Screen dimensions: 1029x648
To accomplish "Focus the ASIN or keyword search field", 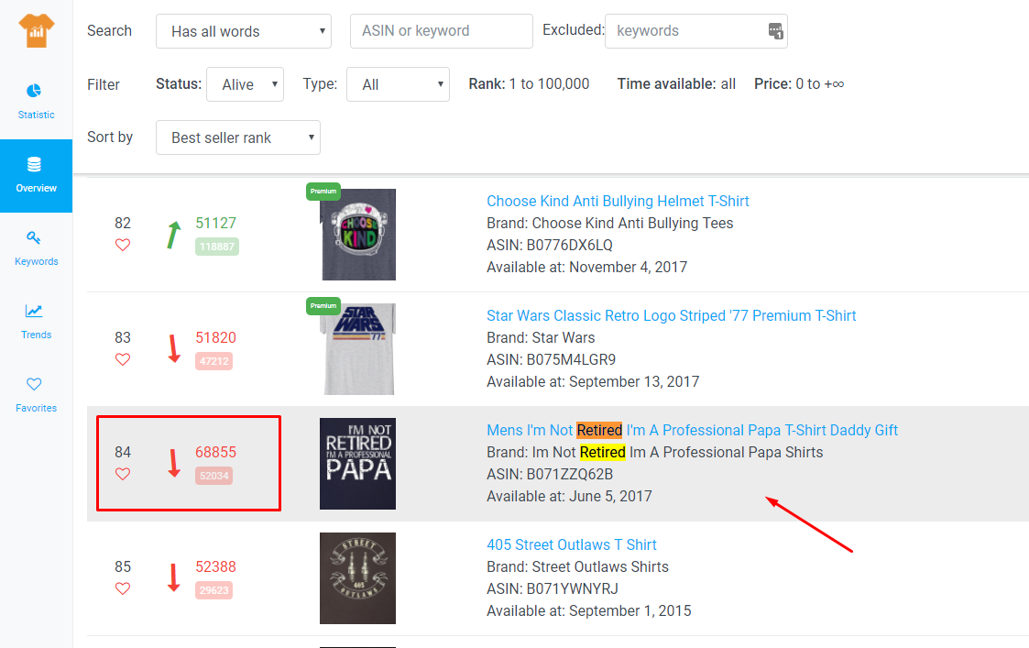I will pos(441,31).
